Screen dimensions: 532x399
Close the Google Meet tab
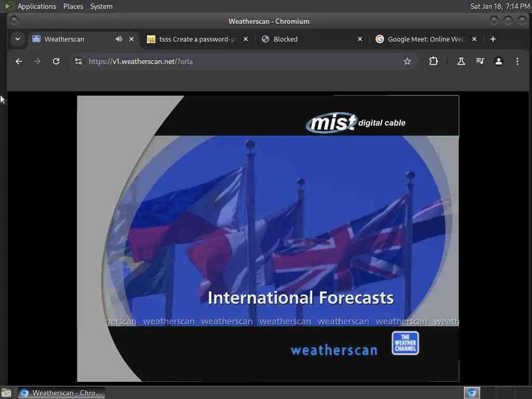click(474, 39)
